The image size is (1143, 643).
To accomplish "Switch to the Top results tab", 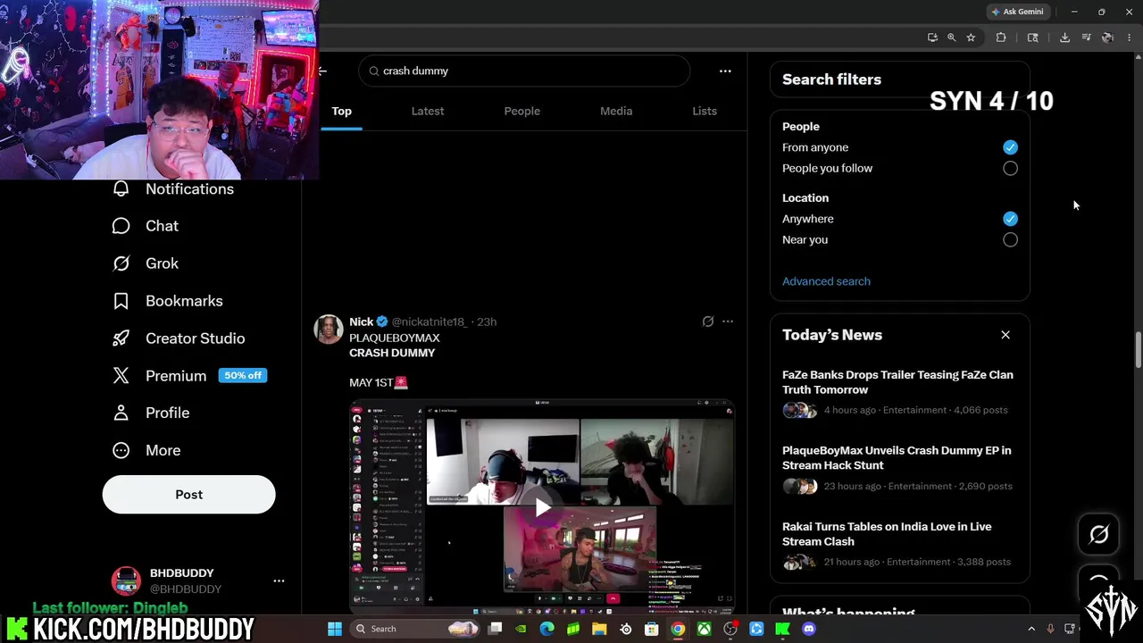I will 342,111.
